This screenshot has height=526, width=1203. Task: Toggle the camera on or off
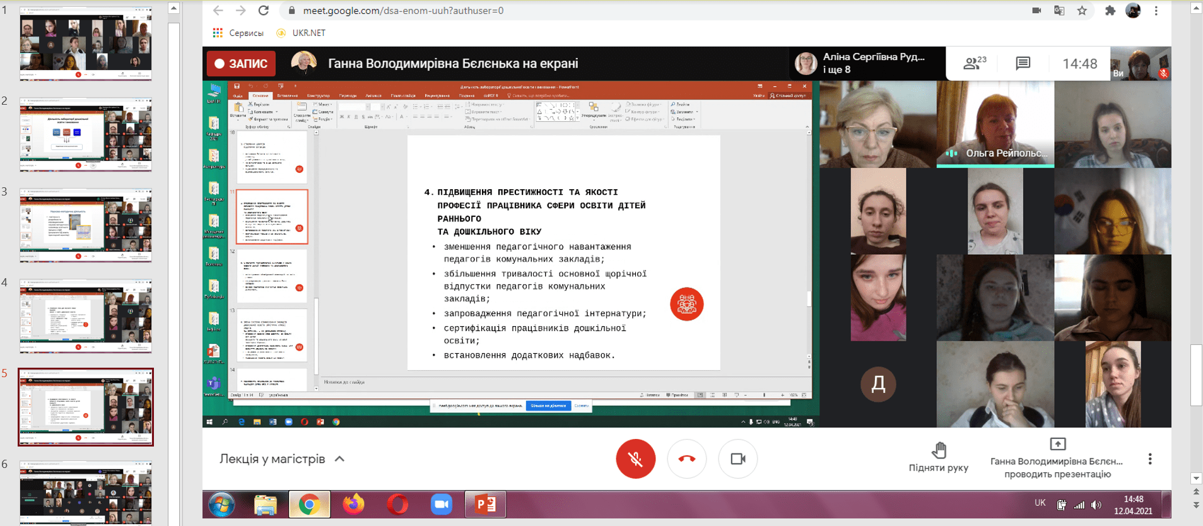(x=737, y=459)
